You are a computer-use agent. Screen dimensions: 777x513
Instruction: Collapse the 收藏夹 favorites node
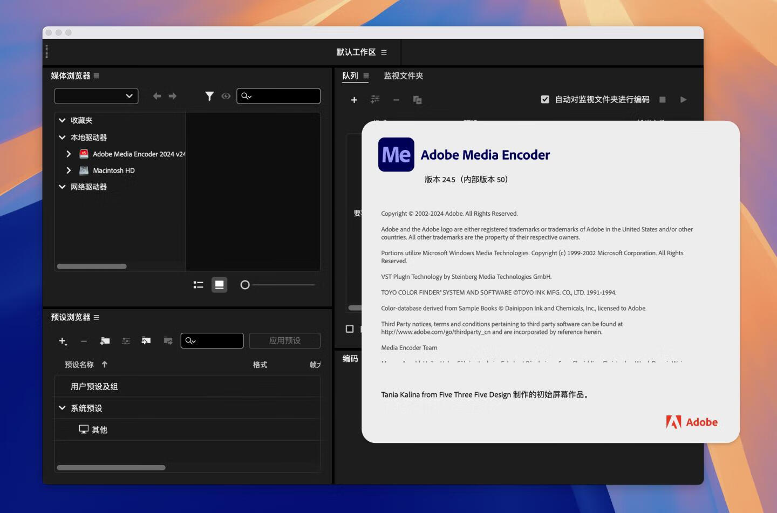(x=62, y=120)
